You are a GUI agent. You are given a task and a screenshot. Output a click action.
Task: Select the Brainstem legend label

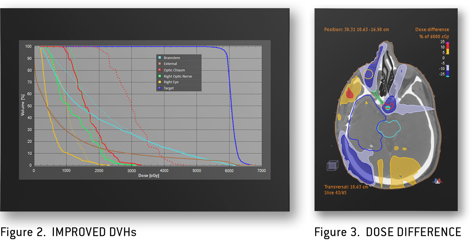tap(172, 58)
